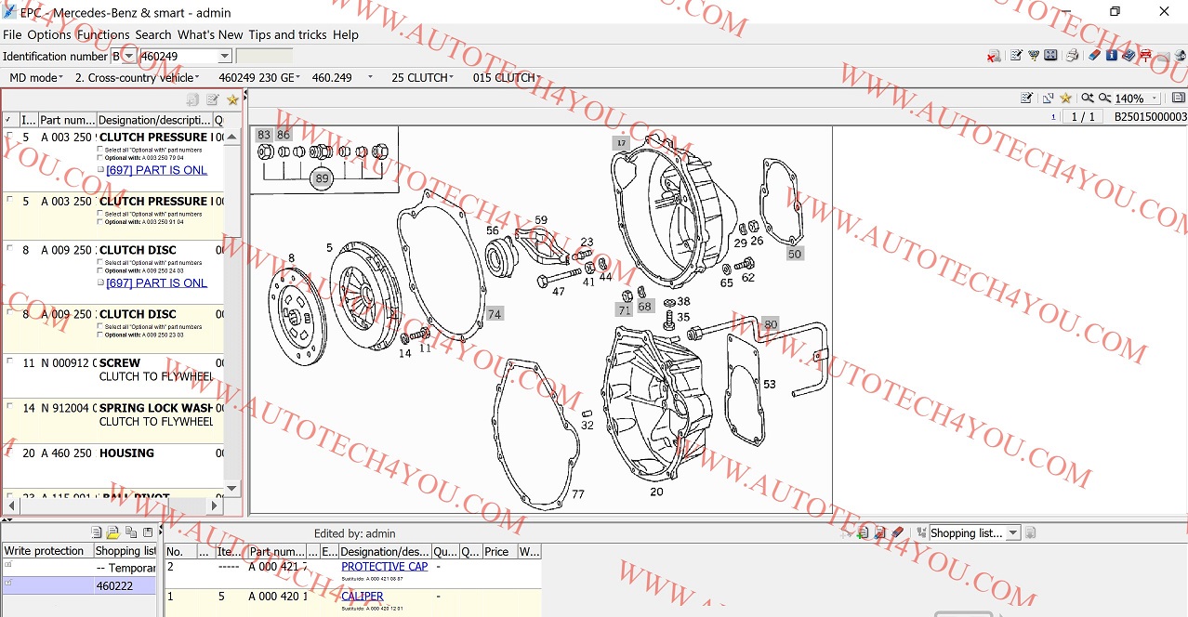Image resolution: width=1188 pixels, height=617 pixels.
Task: Click the open folder icon in the shopping list panel
Action: click(113, 532)
